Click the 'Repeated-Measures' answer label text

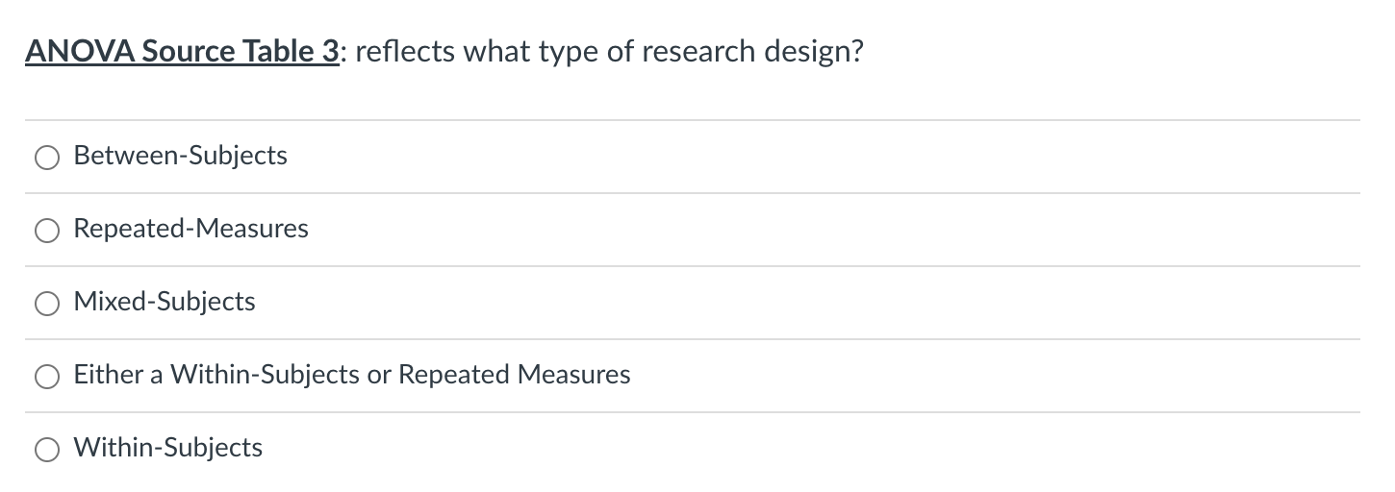point(190,229)
